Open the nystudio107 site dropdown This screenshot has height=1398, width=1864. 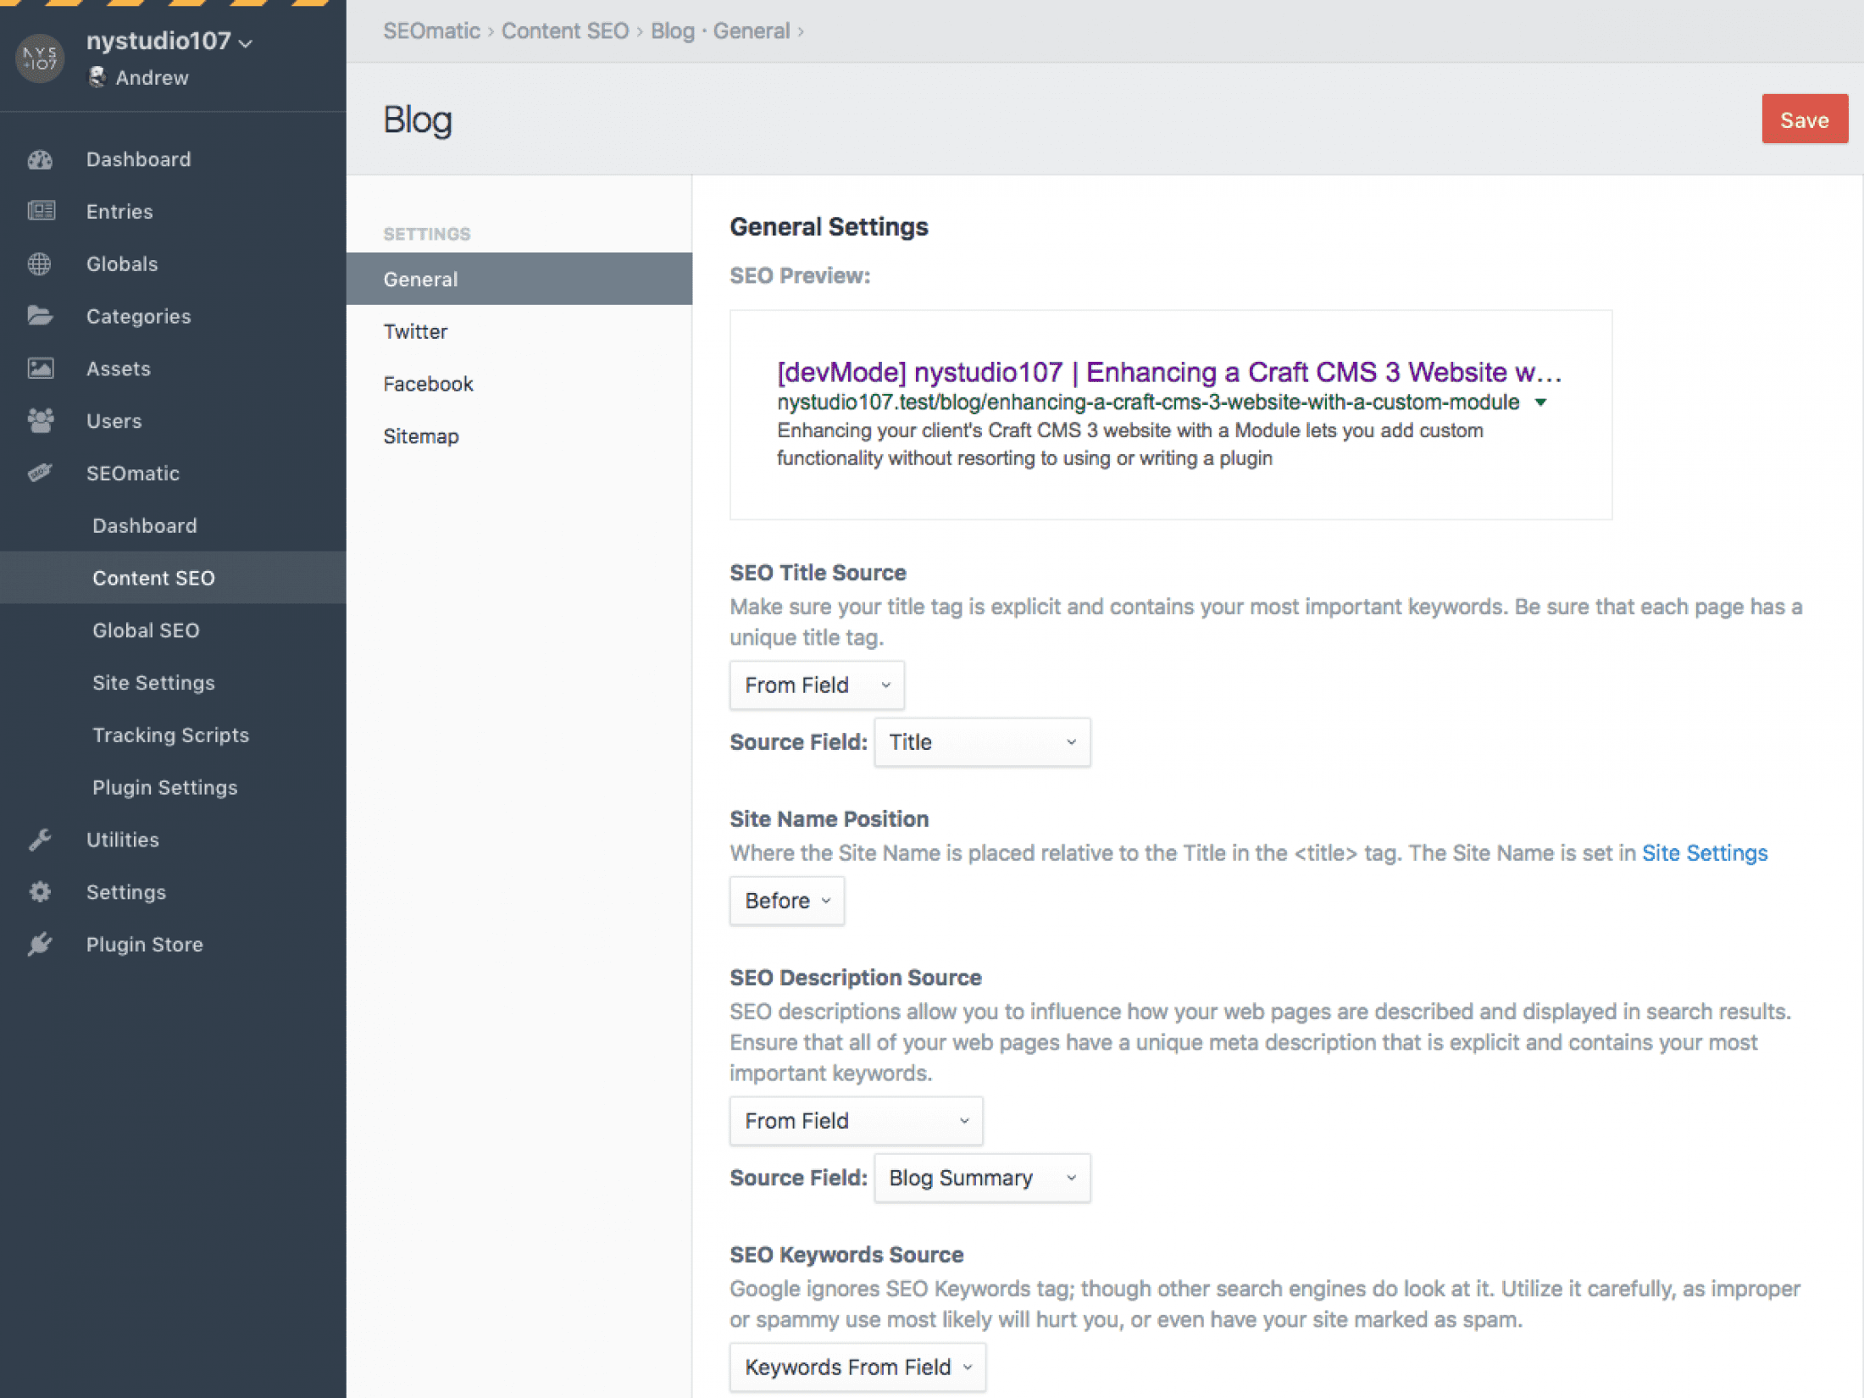pos(169,41)
